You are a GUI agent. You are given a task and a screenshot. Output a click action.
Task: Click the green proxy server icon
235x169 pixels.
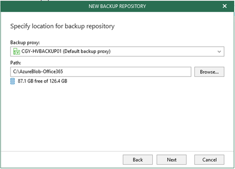click(16, 51)
